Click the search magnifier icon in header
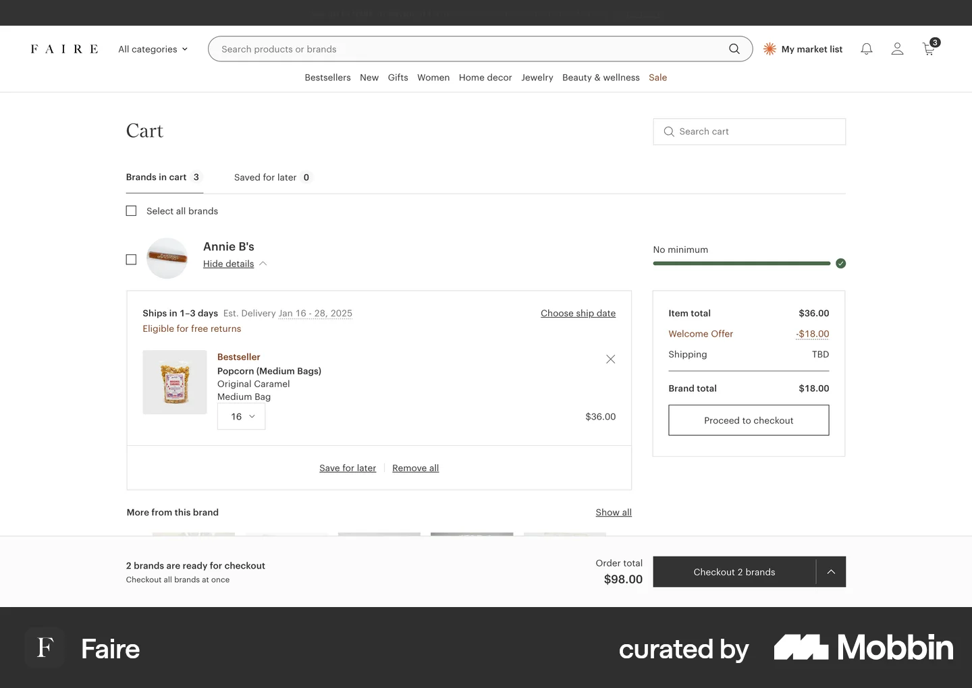This screenshot has width=972, height=688. coord(734,49)
